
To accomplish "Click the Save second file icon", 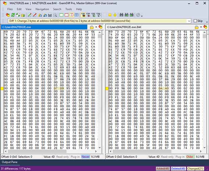I will point(45,15).
